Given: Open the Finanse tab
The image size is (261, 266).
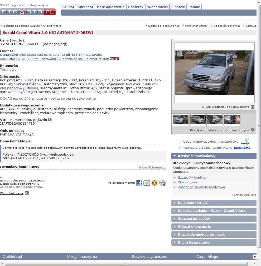Looking at the screenshot, I should [x=178, y=7].
